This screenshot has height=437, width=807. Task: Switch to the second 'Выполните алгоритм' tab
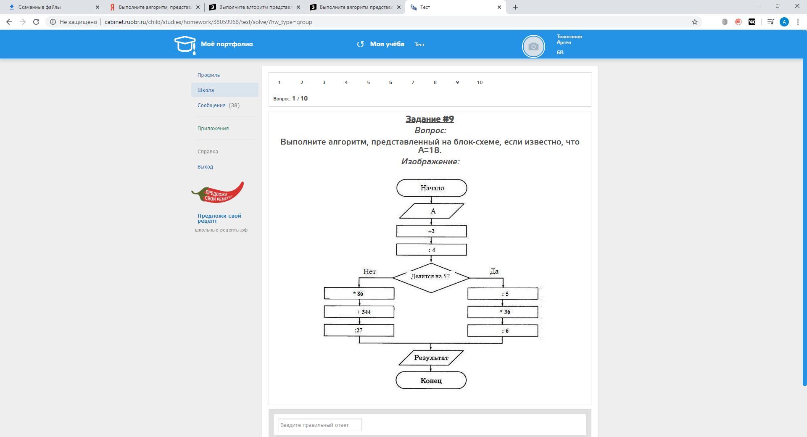point(255,7)
